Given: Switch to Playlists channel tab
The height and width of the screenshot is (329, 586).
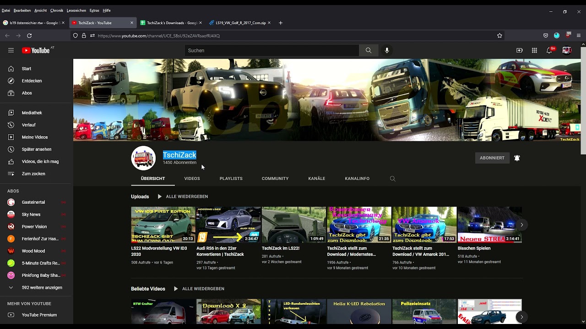Looking at the screenshot, I should tap(231, 179).
